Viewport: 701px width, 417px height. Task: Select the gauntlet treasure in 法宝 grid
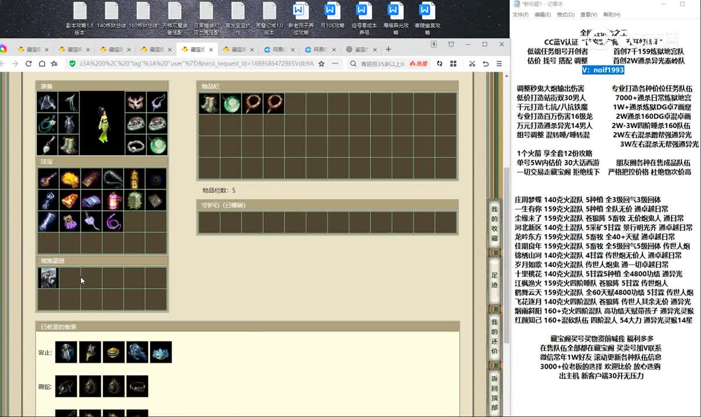pos(48,200)
